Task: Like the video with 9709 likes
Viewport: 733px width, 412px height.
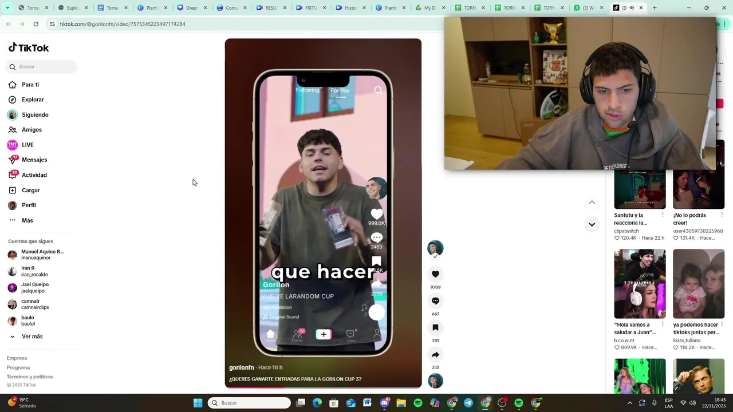Action: (x=435, y=274)
